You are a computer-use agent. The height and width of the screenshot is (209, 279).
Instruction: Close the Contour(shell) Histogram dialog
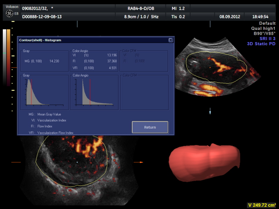click(x=171, y=40)
